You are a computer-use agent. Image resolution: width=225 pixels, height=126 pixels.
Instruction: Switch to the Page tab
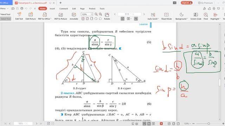click(x=82, y=8)
